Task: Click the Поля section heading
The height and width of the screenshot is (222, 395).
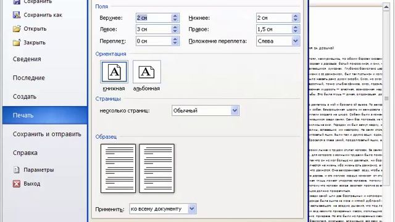Action: [x=101, y=7]
